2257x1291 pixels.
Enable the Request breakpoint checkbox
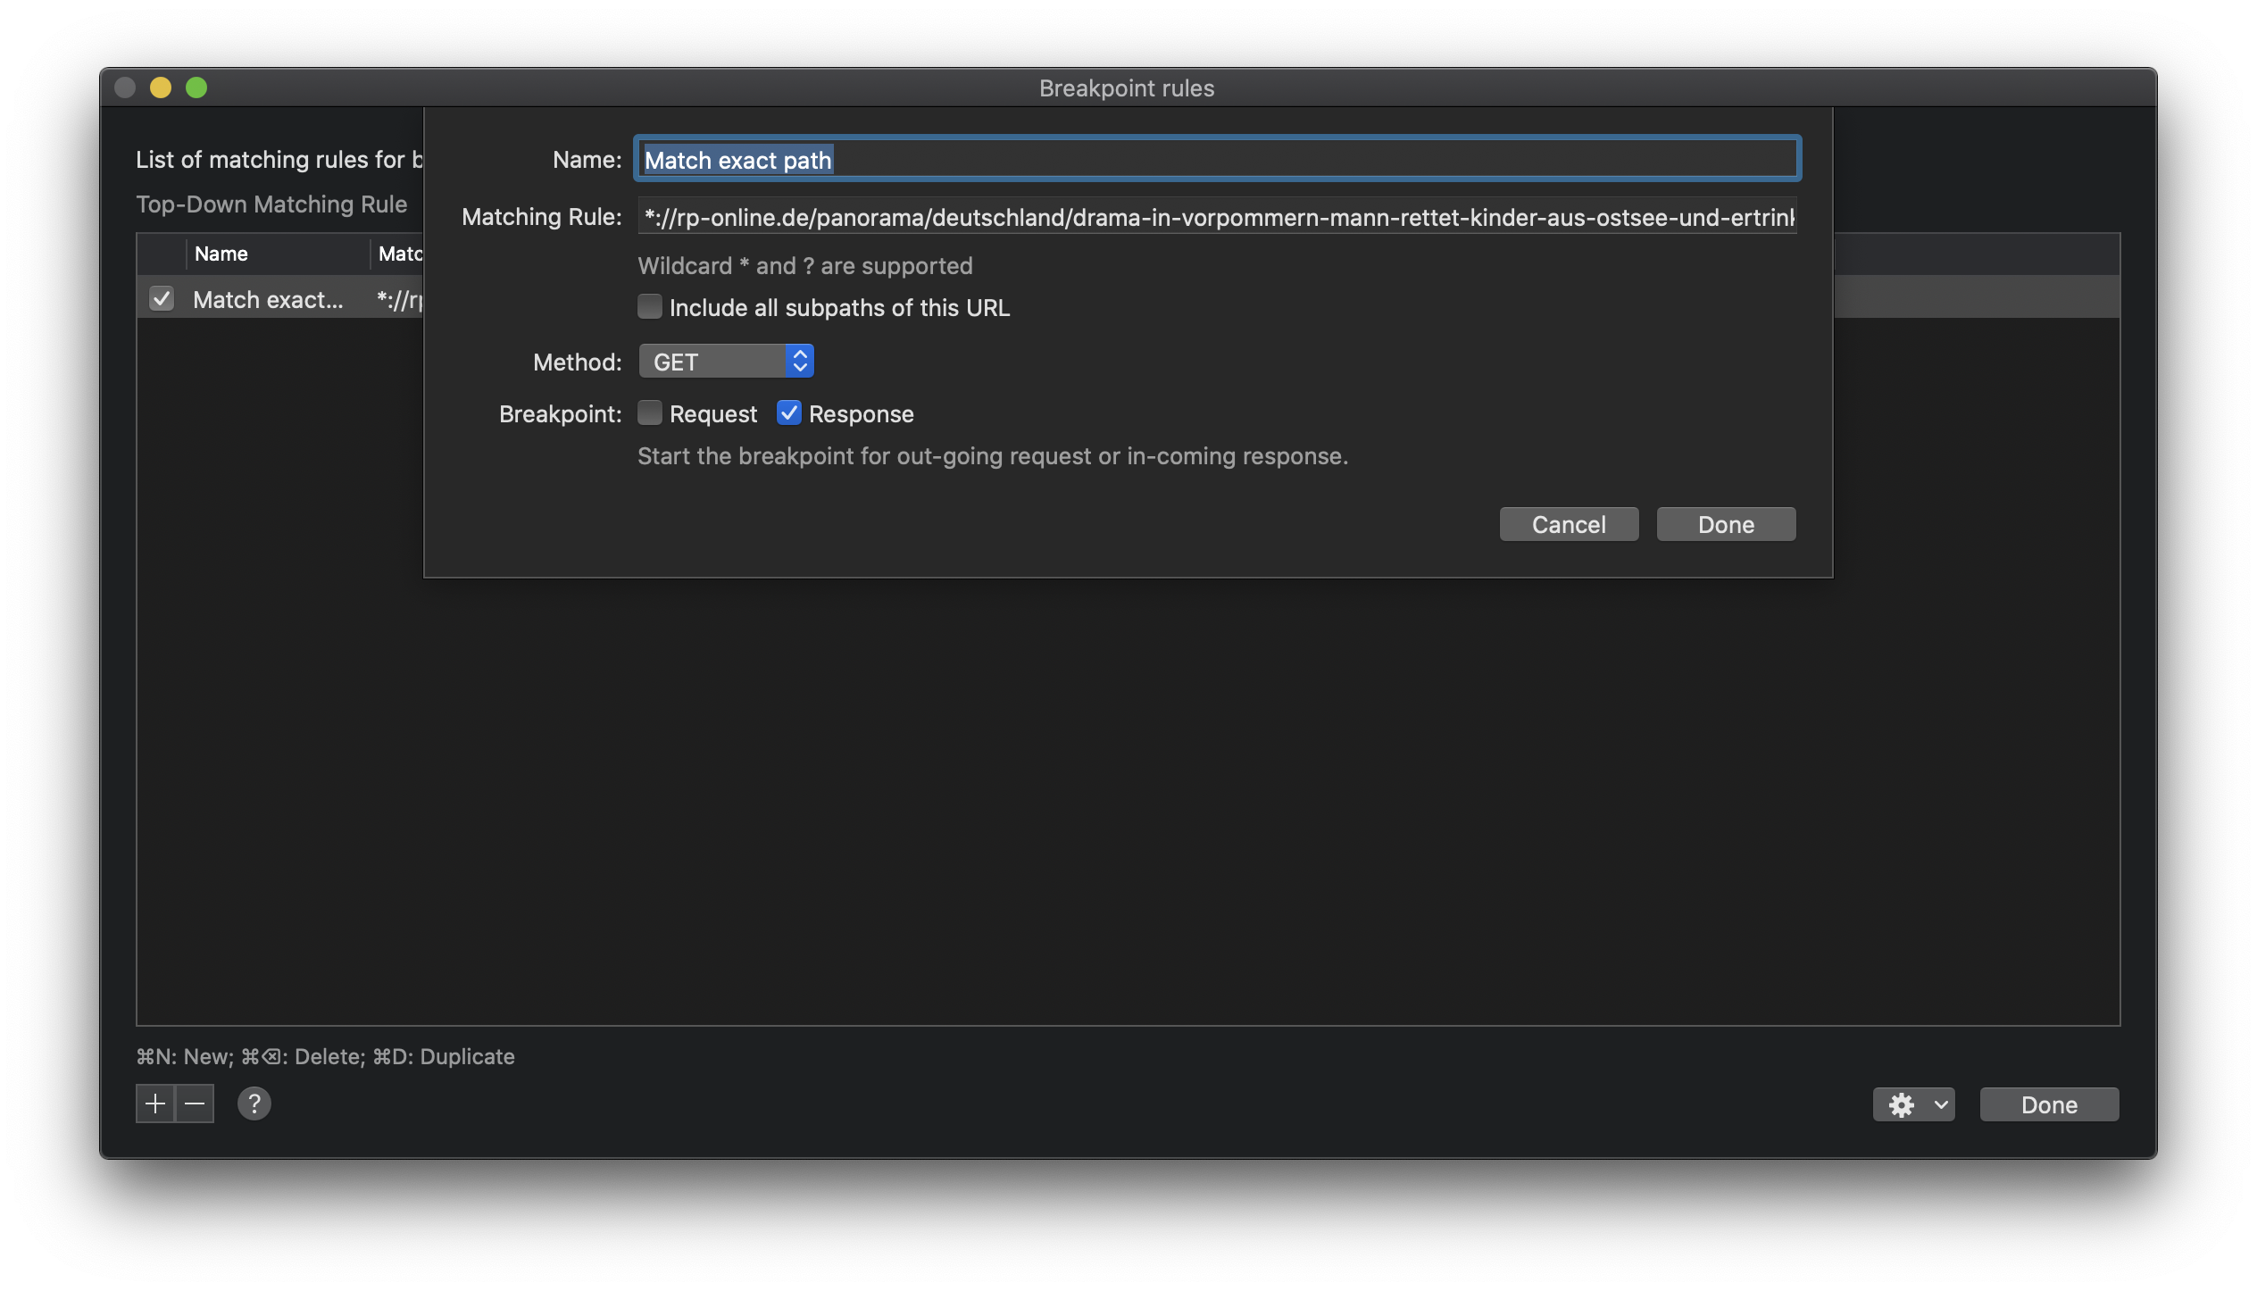point(649,412)
